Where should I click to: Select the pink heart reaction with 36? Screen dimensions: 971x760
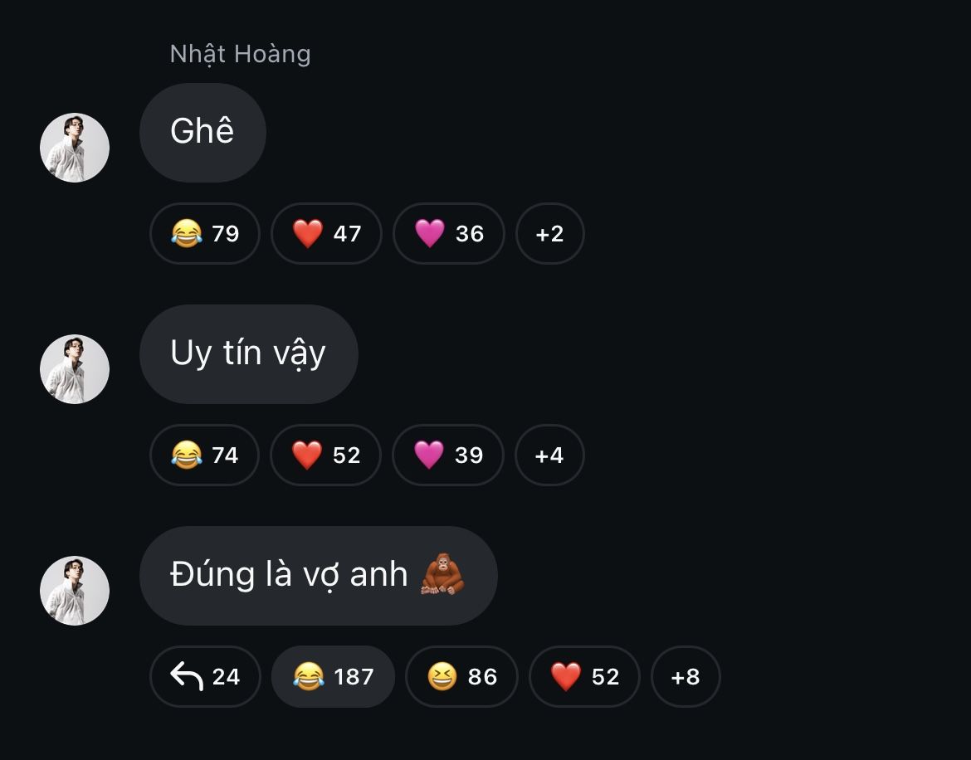click(449, 233)
